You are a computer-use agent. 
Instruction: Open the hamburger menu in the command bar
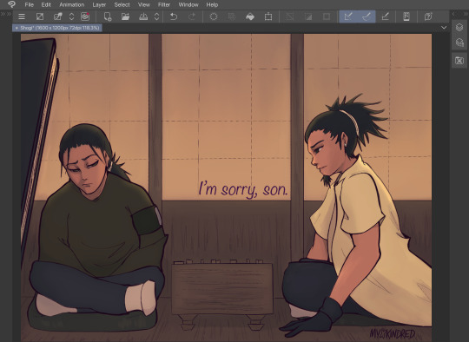click(x=22, y=16)
